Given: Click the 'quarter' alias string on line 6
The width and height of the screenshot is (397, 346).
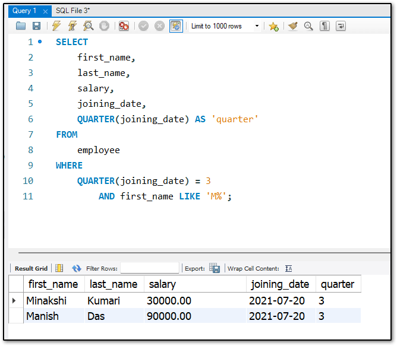Looking at the screenshot, I should pyautogui.click(x=235, y=119).
